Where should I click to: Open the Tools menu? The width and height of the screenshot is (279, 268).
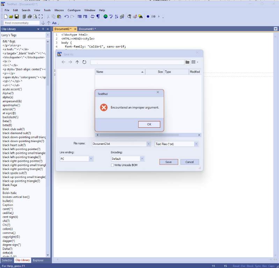coord(47,10)
